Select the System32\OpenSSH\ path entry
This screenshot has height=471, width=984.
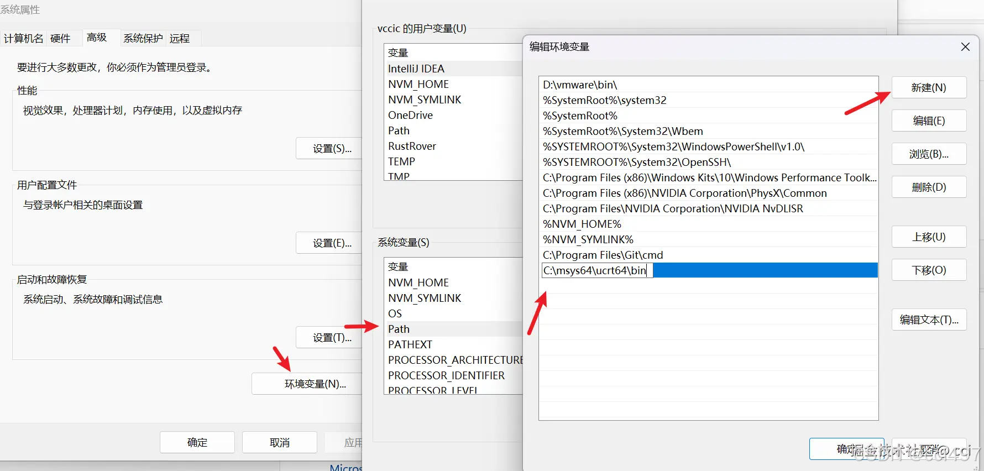click(708, 162)
